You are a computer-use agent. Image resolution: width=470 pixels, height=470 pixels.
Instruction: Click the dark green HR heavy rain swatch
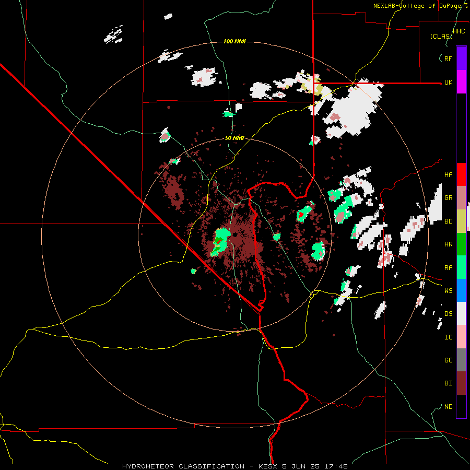(x=461, y=244)
